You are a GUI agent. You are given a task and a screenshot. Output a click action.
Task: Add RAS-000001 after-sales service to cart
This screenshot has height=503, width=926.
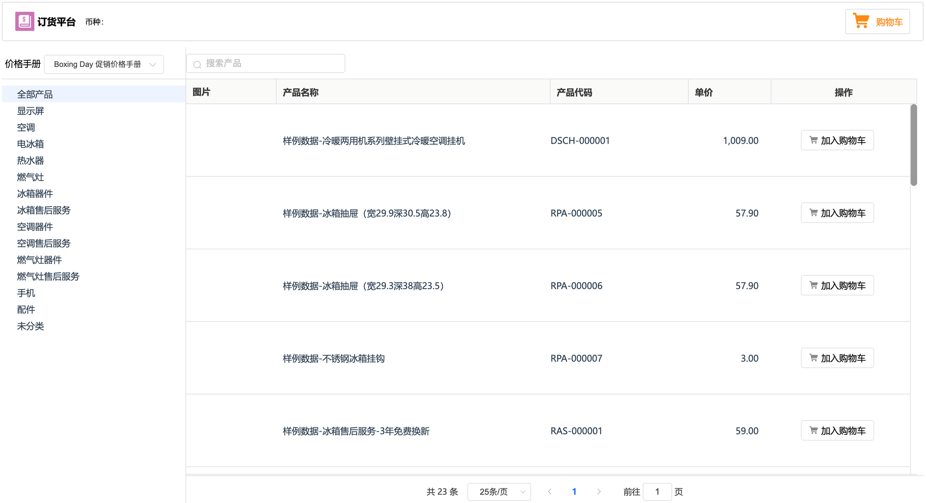point(837,431)
